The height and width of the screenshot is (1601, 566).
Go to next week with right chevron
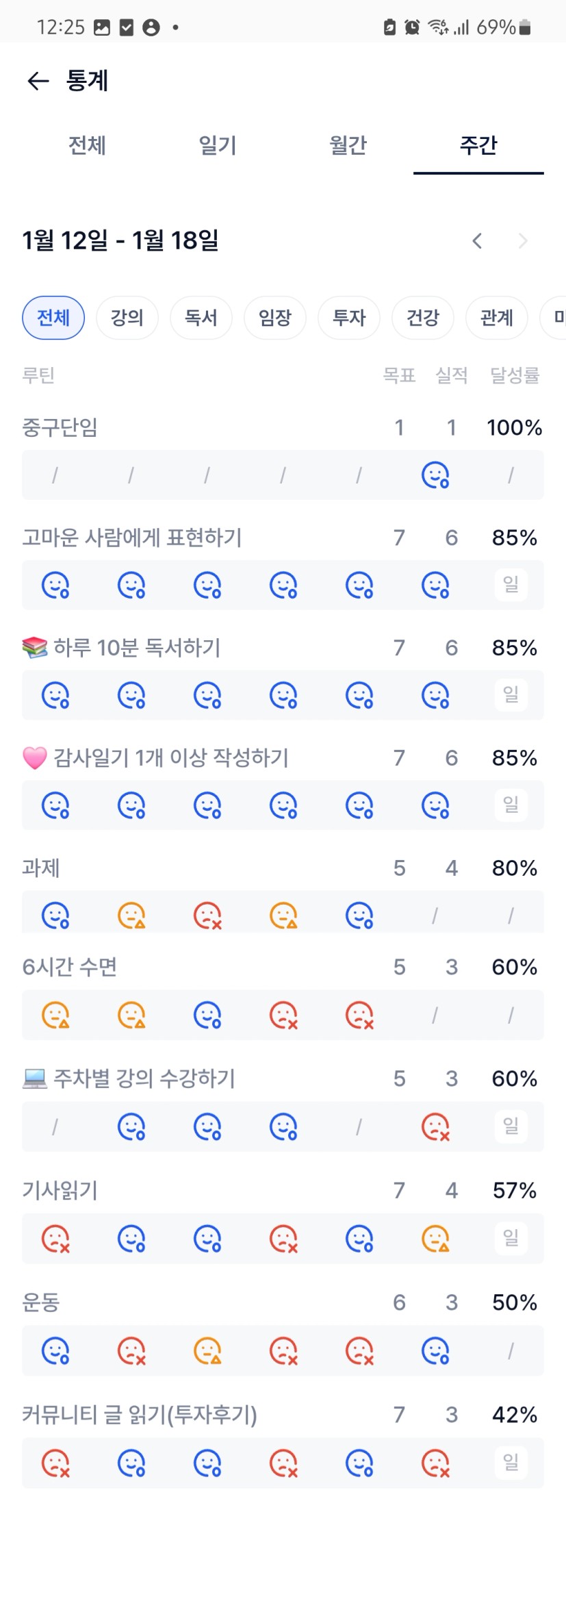point(523,241)
